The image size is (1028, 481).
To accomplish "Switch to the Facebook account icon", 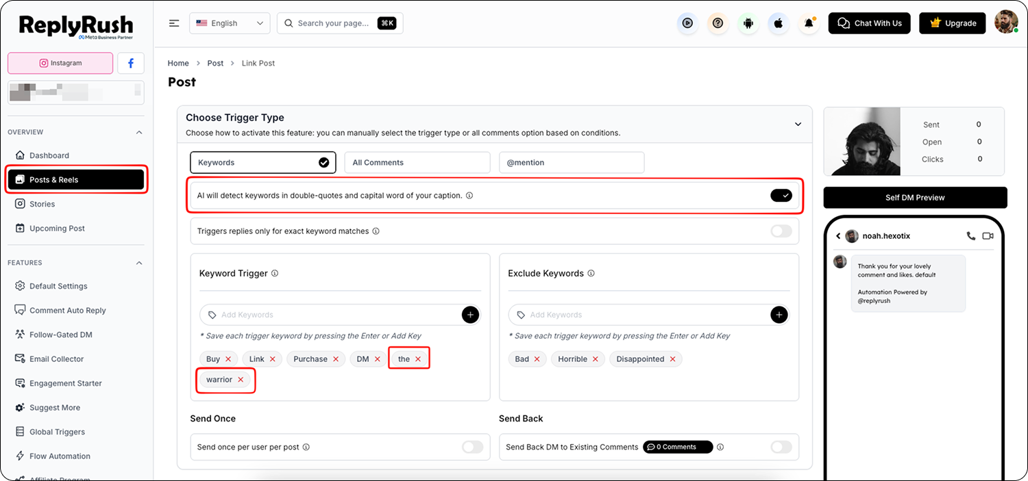I will point(131,63).
